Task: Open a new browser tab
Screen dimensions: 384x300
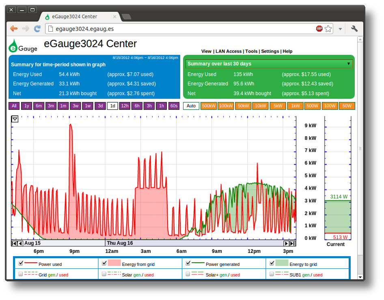Action: tap(126, 17)
